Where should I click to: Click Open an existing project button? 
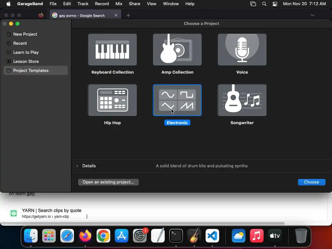point(108,182)
